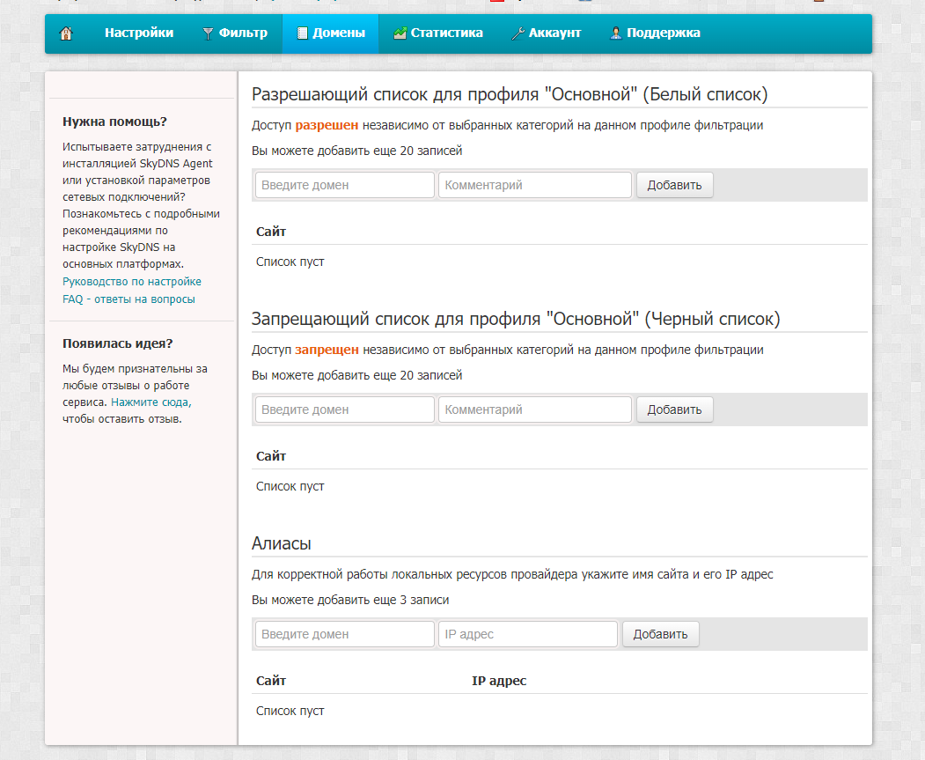Image resolution: width=925 pixels, height=760 pixels.
Task: Open the Настройки menu item
Action: [x=139, y=33]
